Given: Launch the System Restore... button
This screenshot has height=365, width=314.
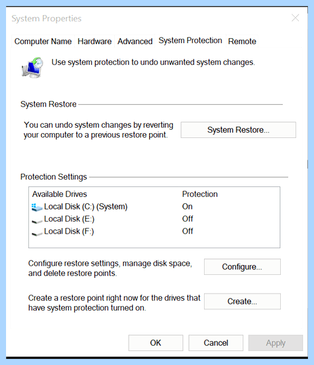Looking at the screenshot, I should pyautogui.click(x=239, y=130).
